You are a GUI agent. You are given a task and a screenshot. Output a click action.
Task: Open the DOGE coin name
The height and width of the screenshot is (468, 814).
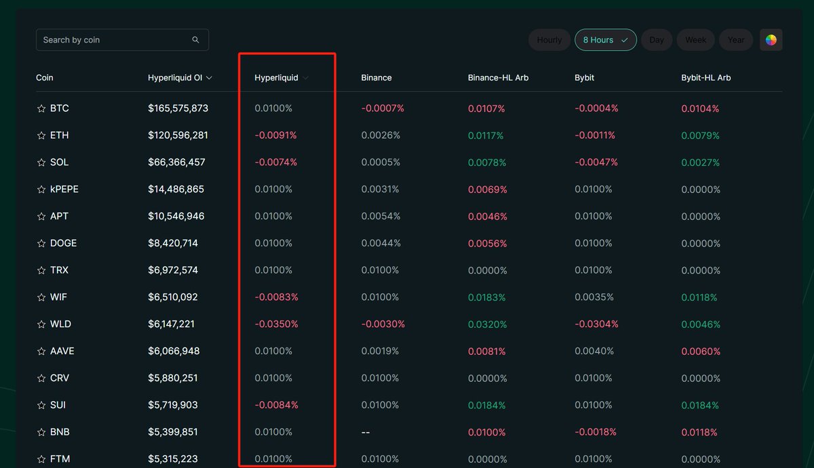(64, 243)
